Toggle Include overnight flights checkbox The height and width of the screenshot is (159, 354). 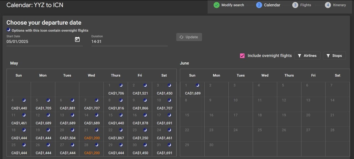point(242,56)
